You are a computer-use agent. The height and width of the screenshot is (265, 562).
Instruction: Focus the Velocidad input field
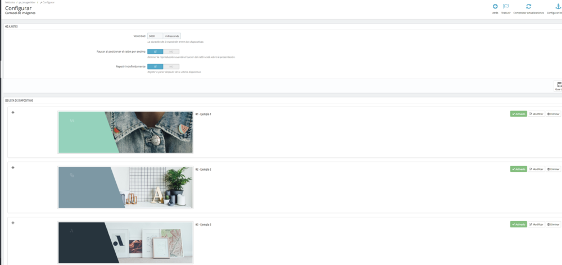coord(155,36)
